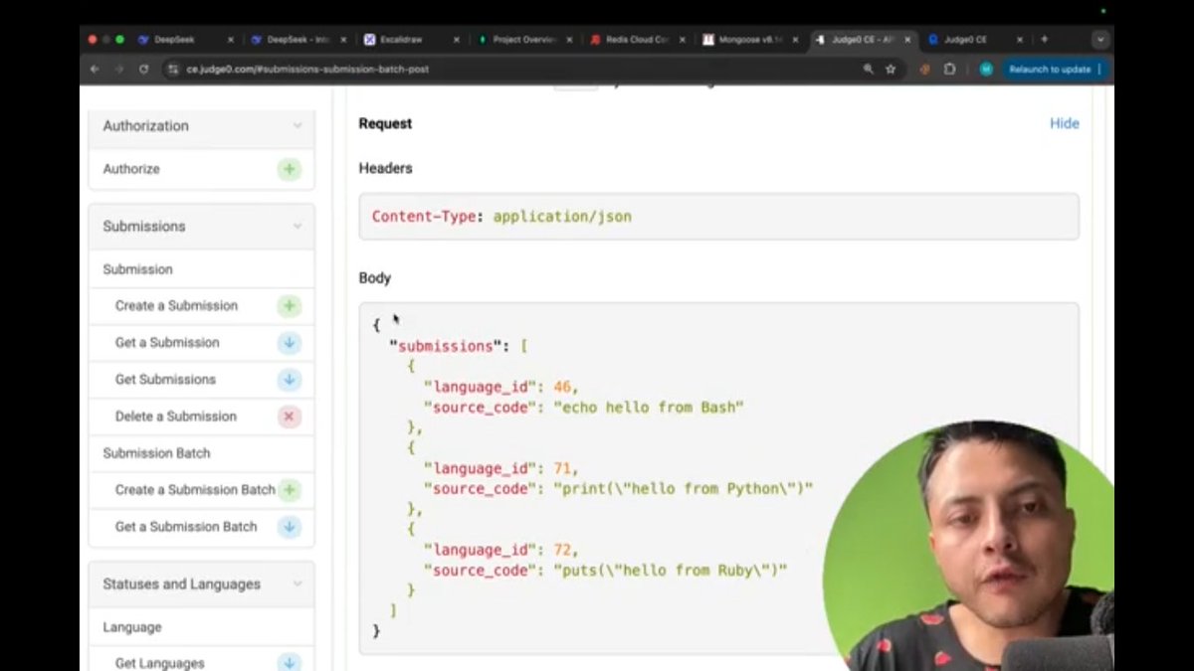Collapse the Submissions section chevron
1194x671 pixels.
pyautogui.click(x=297, y=227)
